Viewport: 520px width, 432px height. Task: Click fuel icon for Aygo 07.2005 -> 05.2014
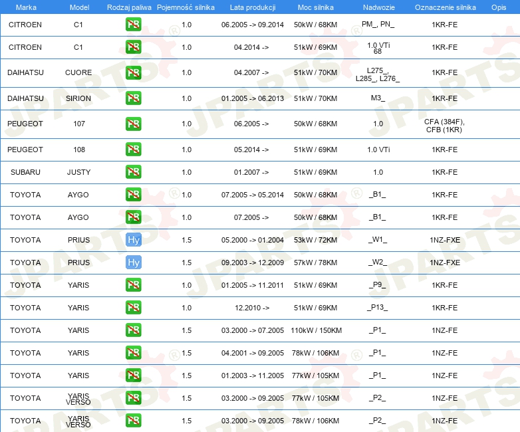click(x=133, y=194)
